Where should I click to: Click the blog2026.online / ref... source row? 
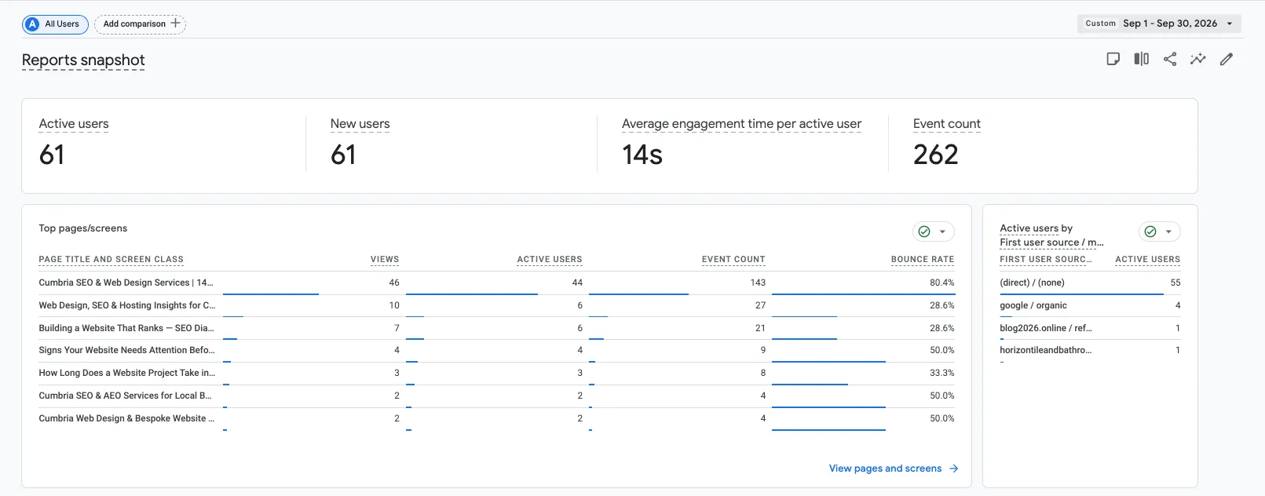coord(1090,328)
